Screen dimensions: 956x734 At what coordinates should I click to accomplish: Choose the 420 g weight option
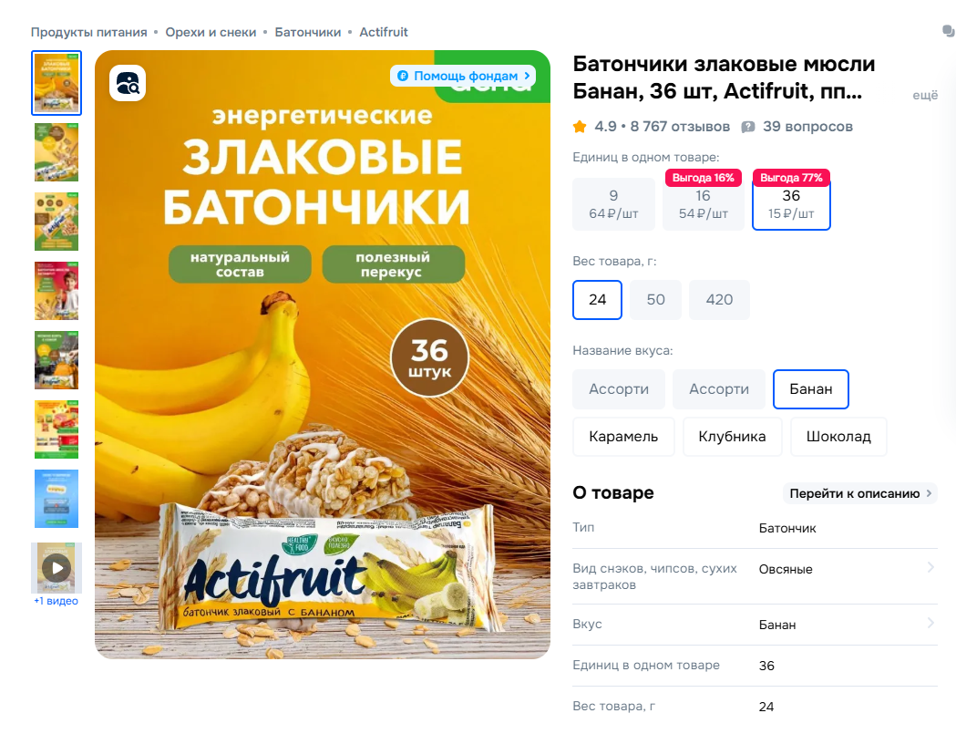(719, 300)
